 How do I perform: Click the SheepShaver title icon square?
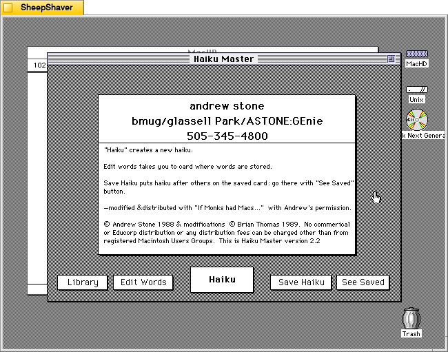click(x=8, y=8)
